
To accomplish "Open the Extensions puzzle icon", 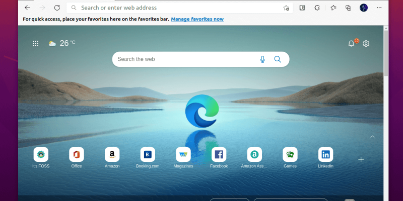I will pos(317,8).
